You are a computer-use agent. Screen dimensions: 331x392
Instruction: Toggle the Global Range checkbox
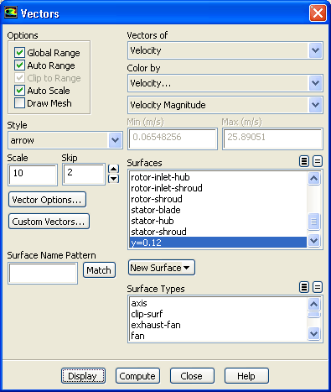tap(19, 53)
